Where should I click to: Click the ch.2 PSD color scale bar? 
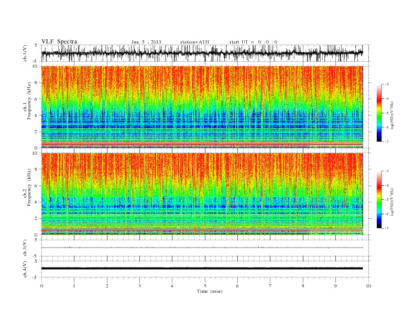point(379,199)
